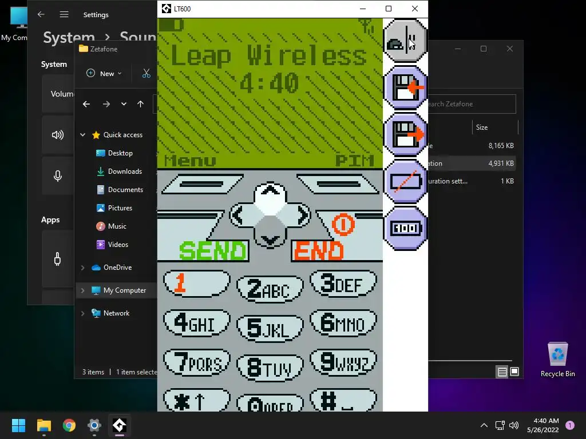Click the empty battery icon with red slash
Screen dimensions: 586x439
click(405, 181)
